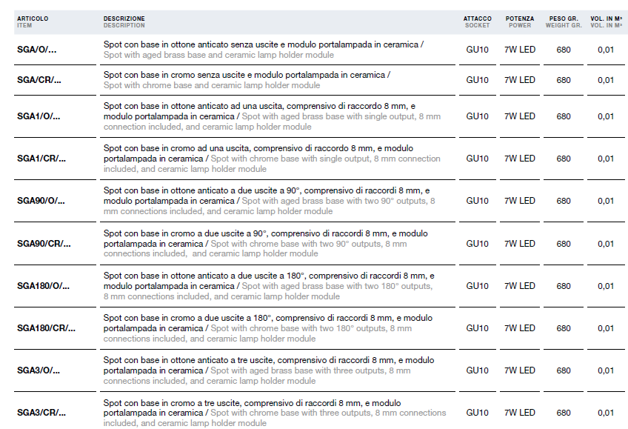Viewport: 628px width, 429px height.
Task: Click the VOL. IN M³ column header
Action: coord(607,22)
